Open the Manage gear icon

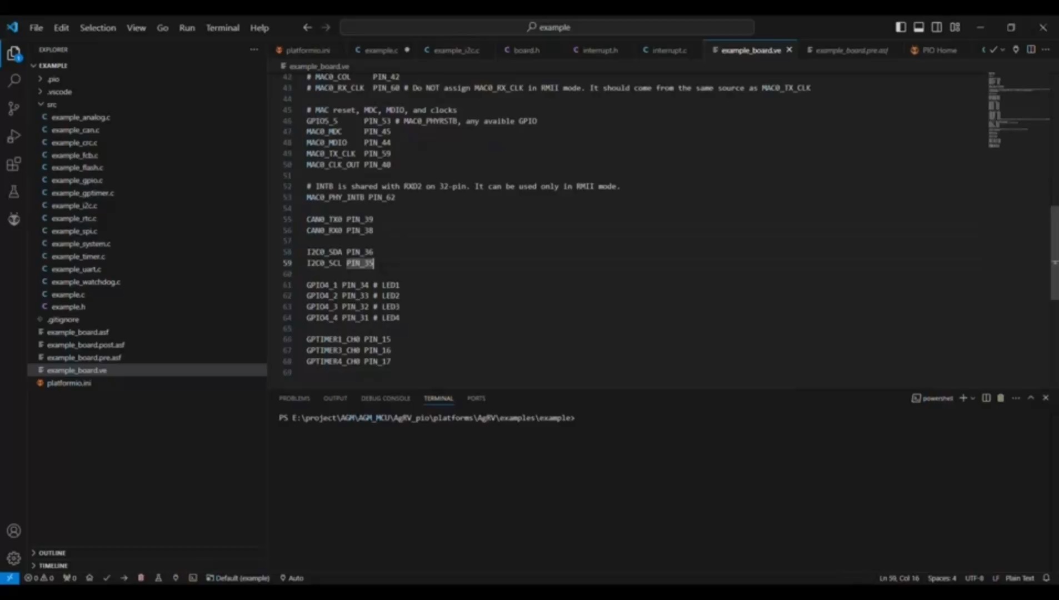point(14,558)
